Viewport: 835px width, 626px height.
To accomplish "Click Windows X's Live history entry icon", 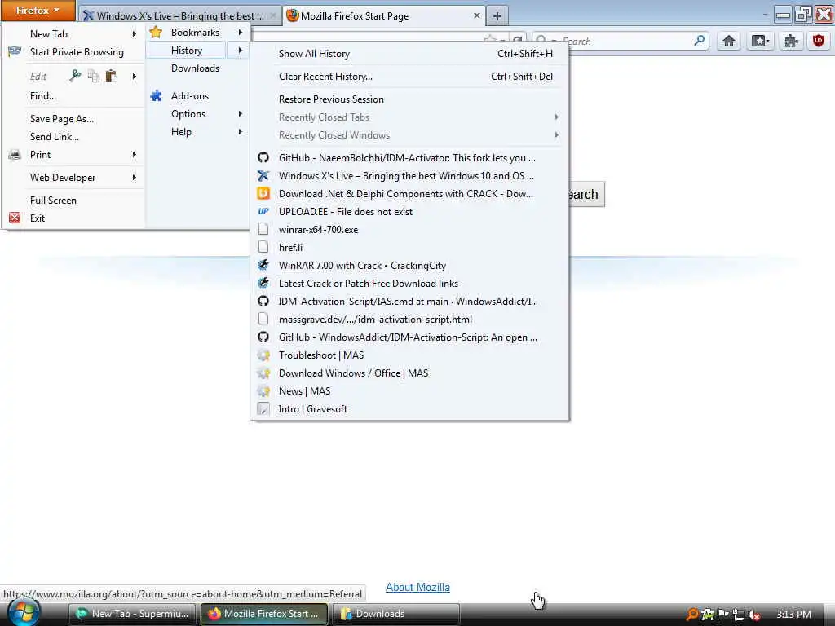I will pyautogui.click(x=263, y=176).
